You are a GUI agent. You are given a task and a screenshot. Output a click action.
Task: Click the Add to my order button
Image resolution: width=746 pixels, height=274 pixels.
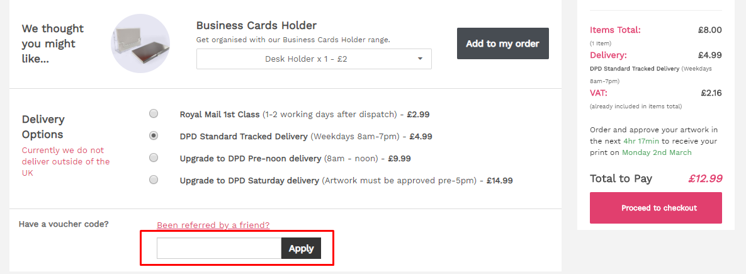(502, 43)
